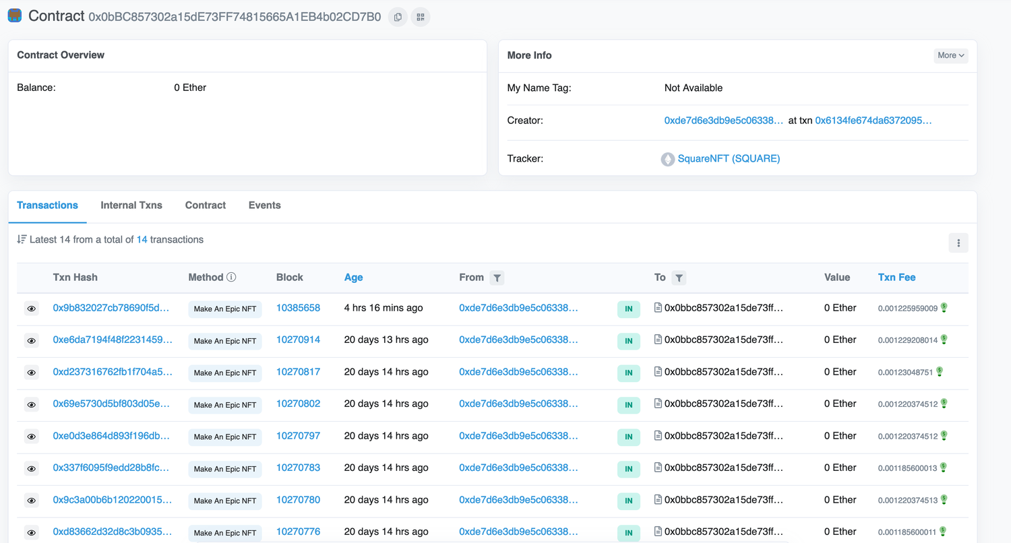This screenshot has width=1011, height=543.
Task: Preview transaction 0x9b832027cb78690f5d with eye icon
Action: click(31, 309)
